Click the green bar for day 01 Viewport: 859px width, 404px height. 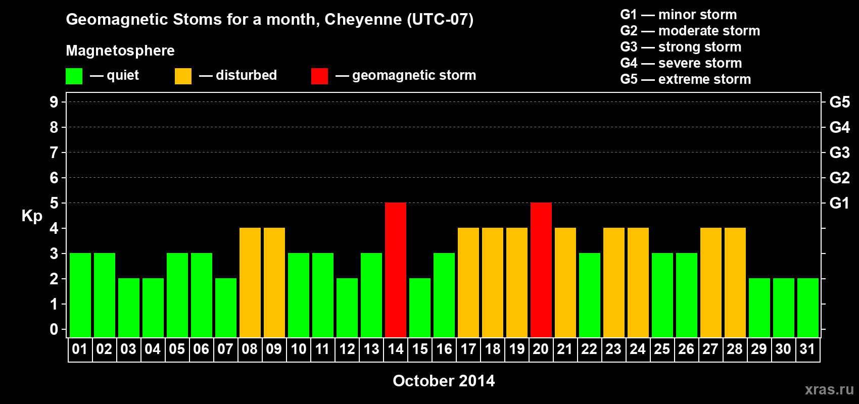tap(80, 295)
